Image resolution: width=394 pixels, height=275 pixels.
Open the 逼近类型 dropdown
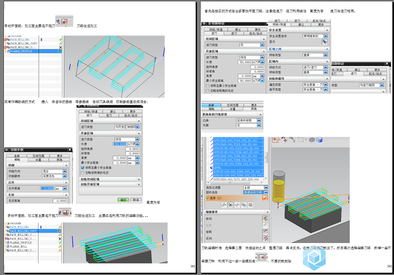(315, 85)
